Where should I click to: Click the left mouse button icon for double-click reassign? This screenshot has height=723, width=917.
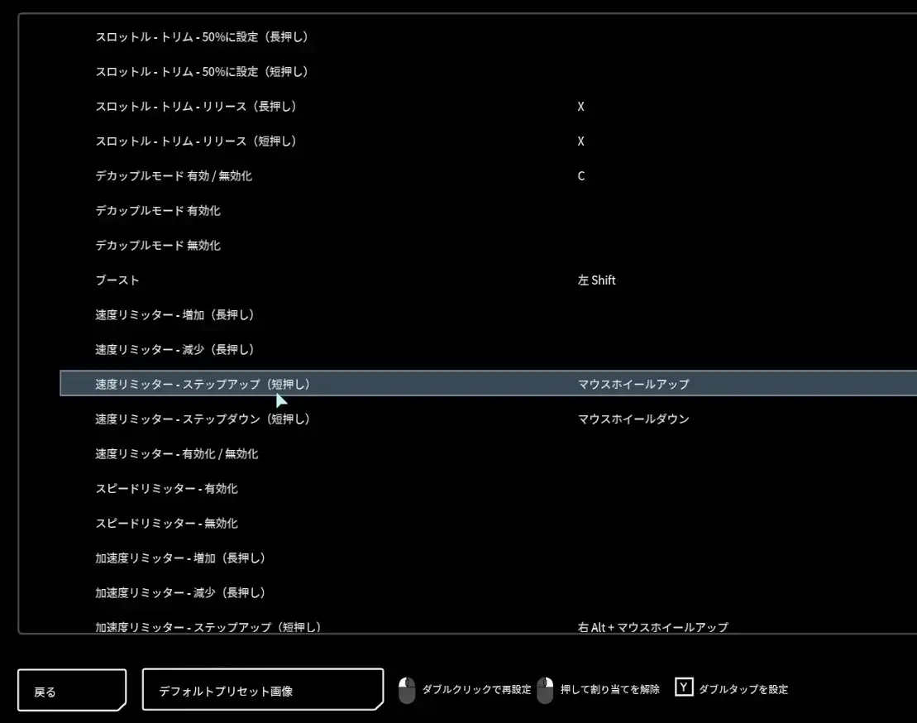click(x=406, y=690)
